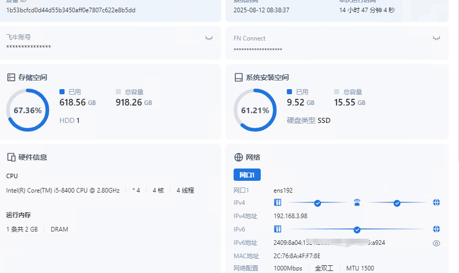Click the FN Connect label
Viewport: 459px width, 273px height.
coord(249,38)
